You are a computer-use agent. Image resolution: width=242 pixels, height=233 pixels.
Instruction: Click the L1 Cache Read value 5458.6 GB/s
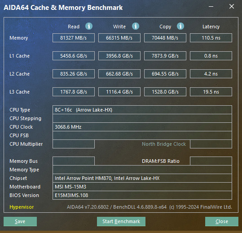click(74, 56)
